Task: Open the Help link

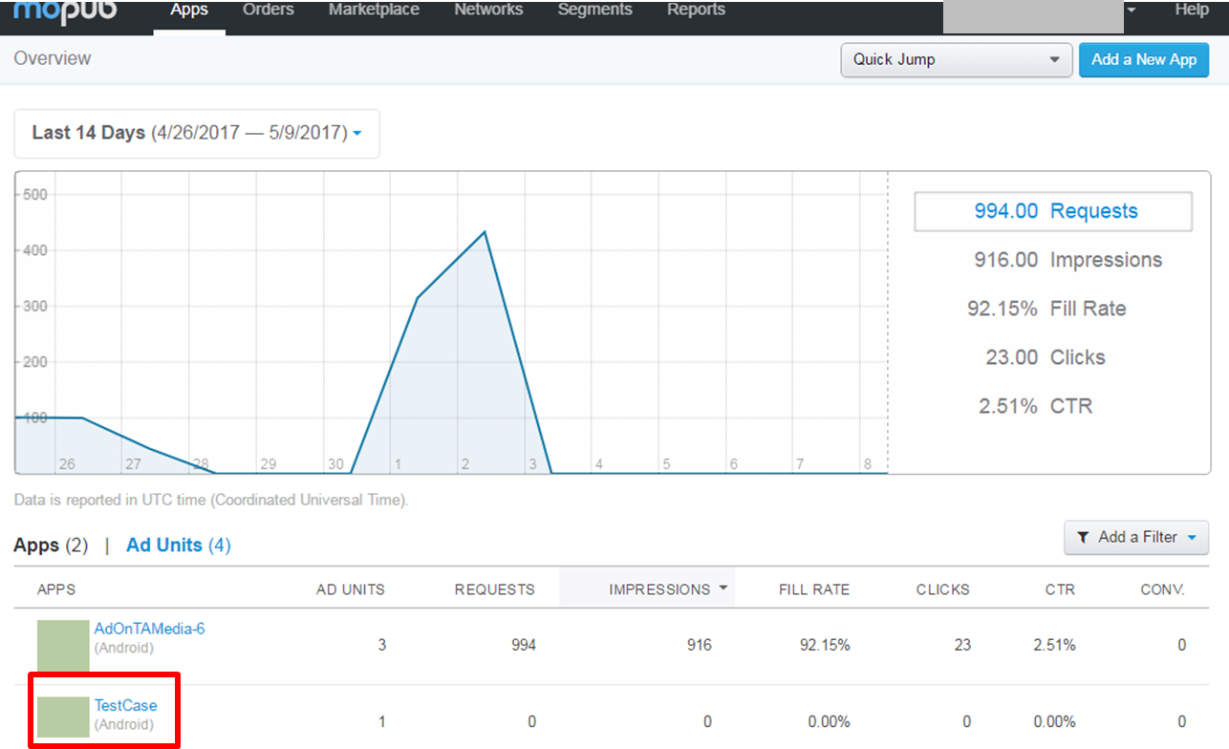Action: click(x=1192, y=10)
